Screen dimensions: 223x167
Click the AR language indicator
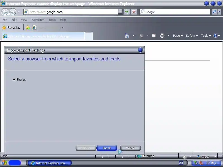click(181, 163)
